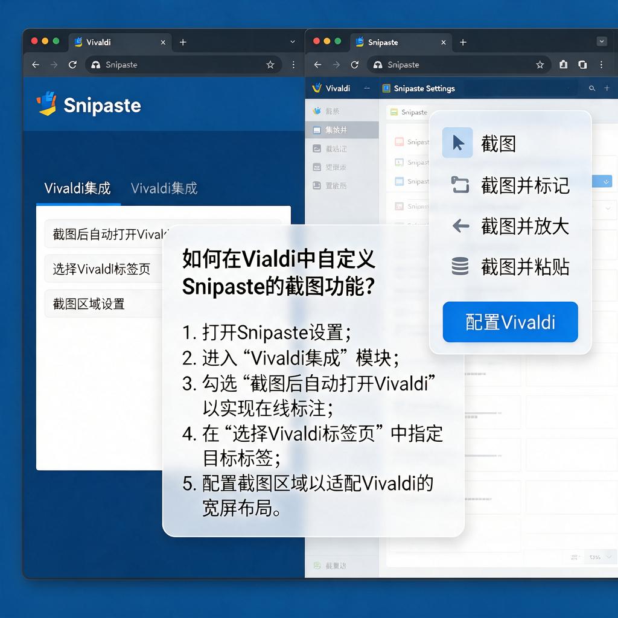This screenshot has height=618, width=618.
Task: Open the 选择Vivaldi标签页 option row
Action: [x=104, y=269]
